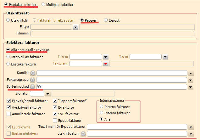200x140 pixels.
Task: Open the Tom invoice dropdown
Action: tap(165, 57)
